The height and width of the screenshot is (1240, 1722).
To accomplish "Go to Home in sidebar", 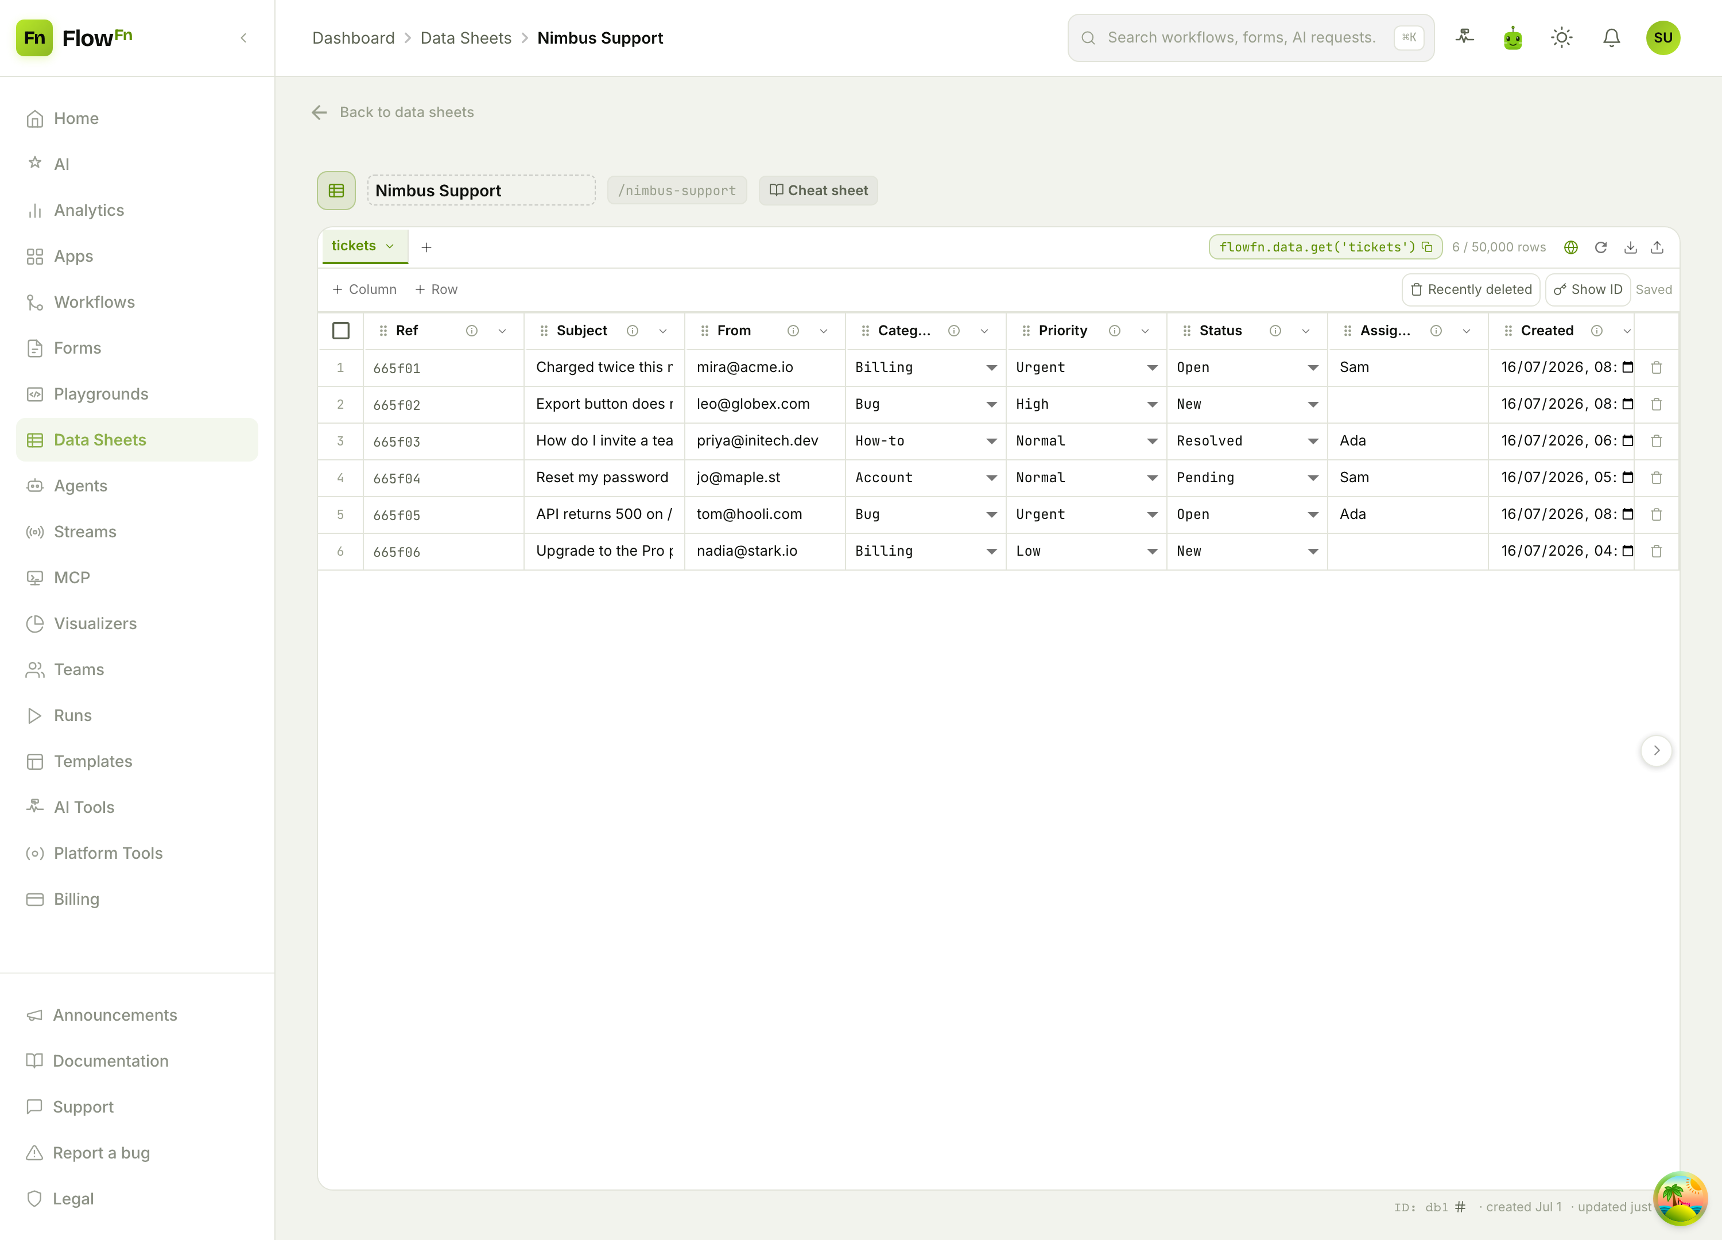I will pos(137,118).
